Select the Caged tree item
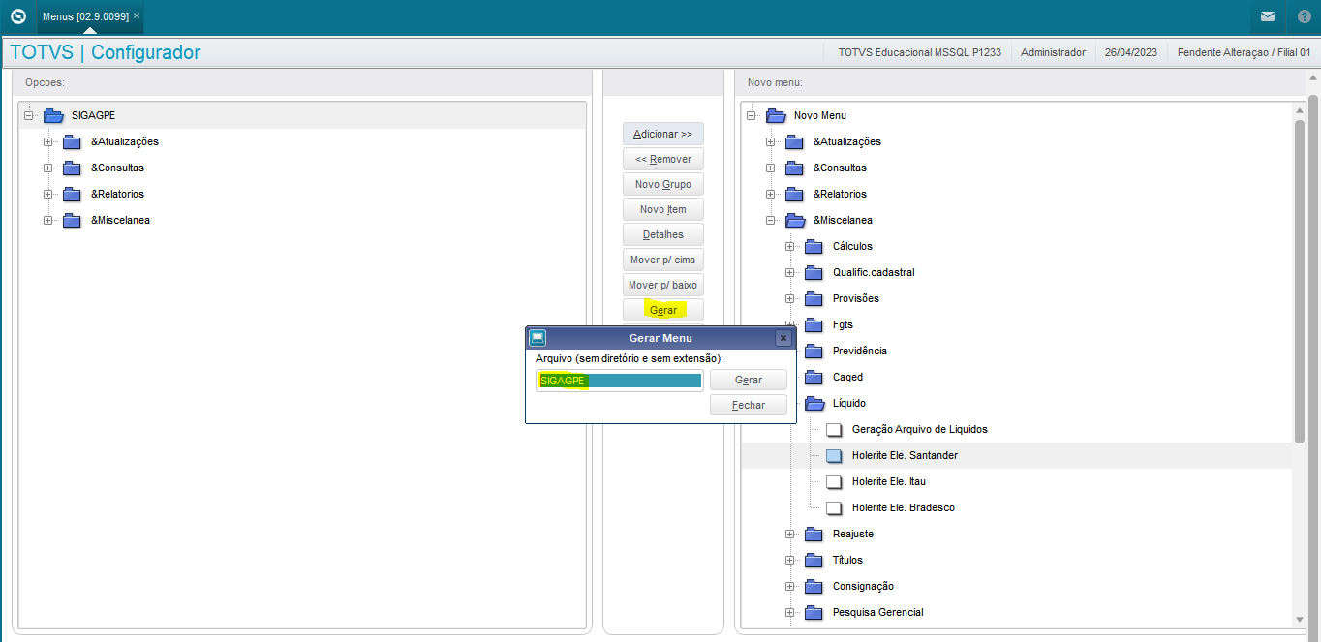 [847, 377]
